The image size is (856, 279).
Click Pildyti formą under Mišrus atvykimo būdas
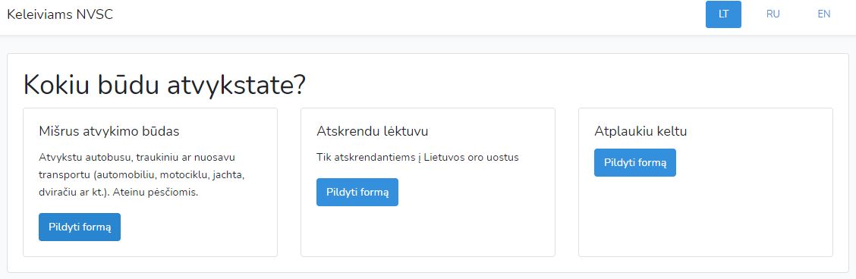point(80,227)
